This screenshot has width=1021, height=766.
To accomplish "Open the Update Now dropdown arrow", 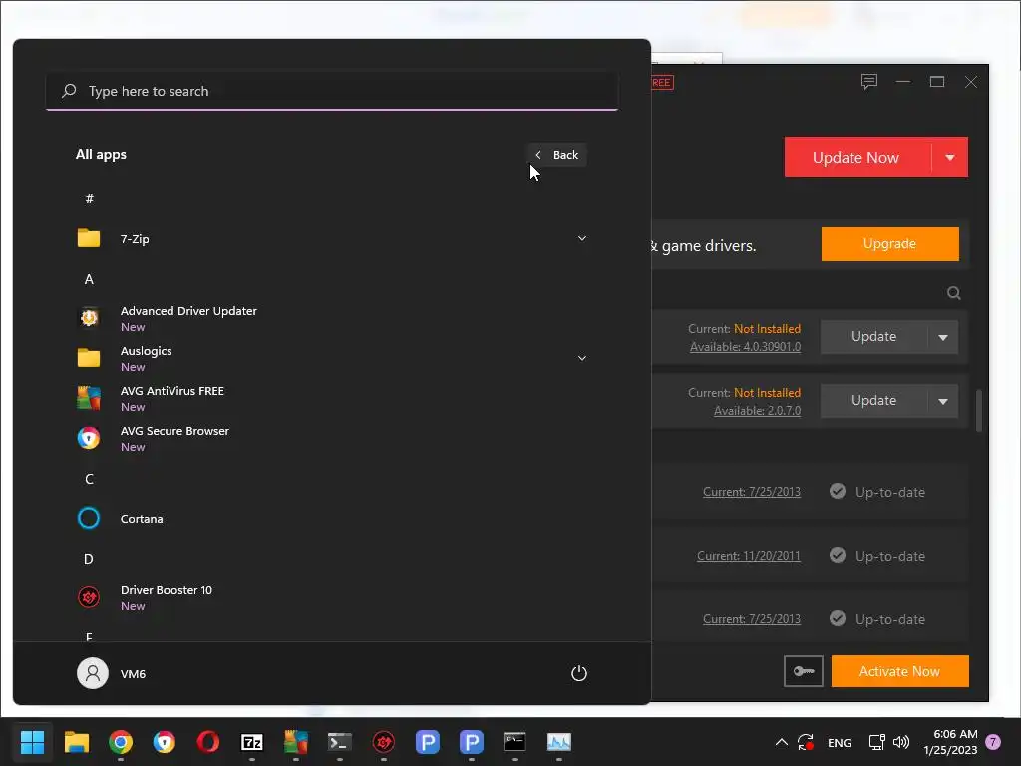I will pos(950,157).
